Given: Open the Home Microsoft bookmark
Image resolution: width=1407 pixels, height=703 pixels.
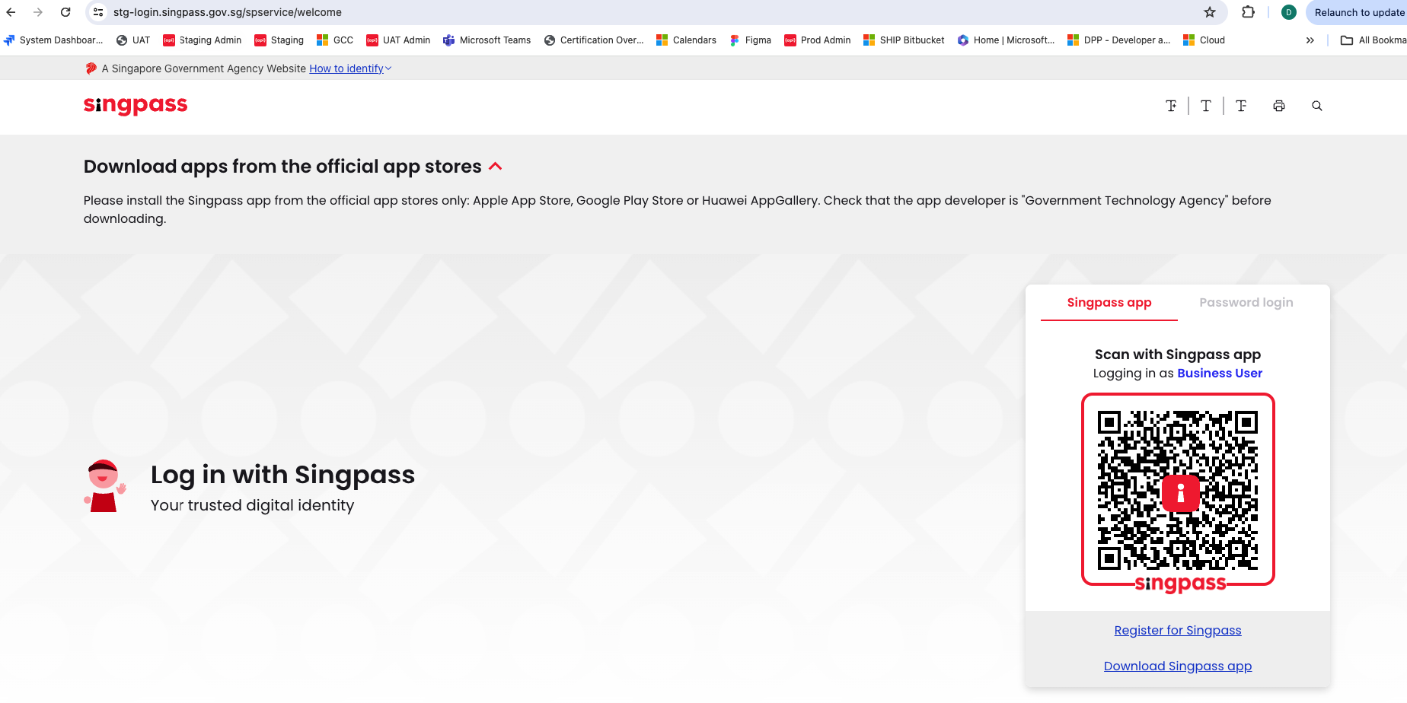Looking at the screenshot, I should (1007, 40).
